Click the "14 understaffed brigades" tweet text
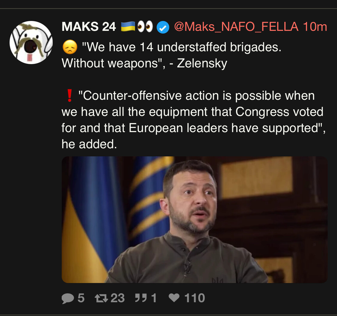337x316 pixels. pos(172,55)
